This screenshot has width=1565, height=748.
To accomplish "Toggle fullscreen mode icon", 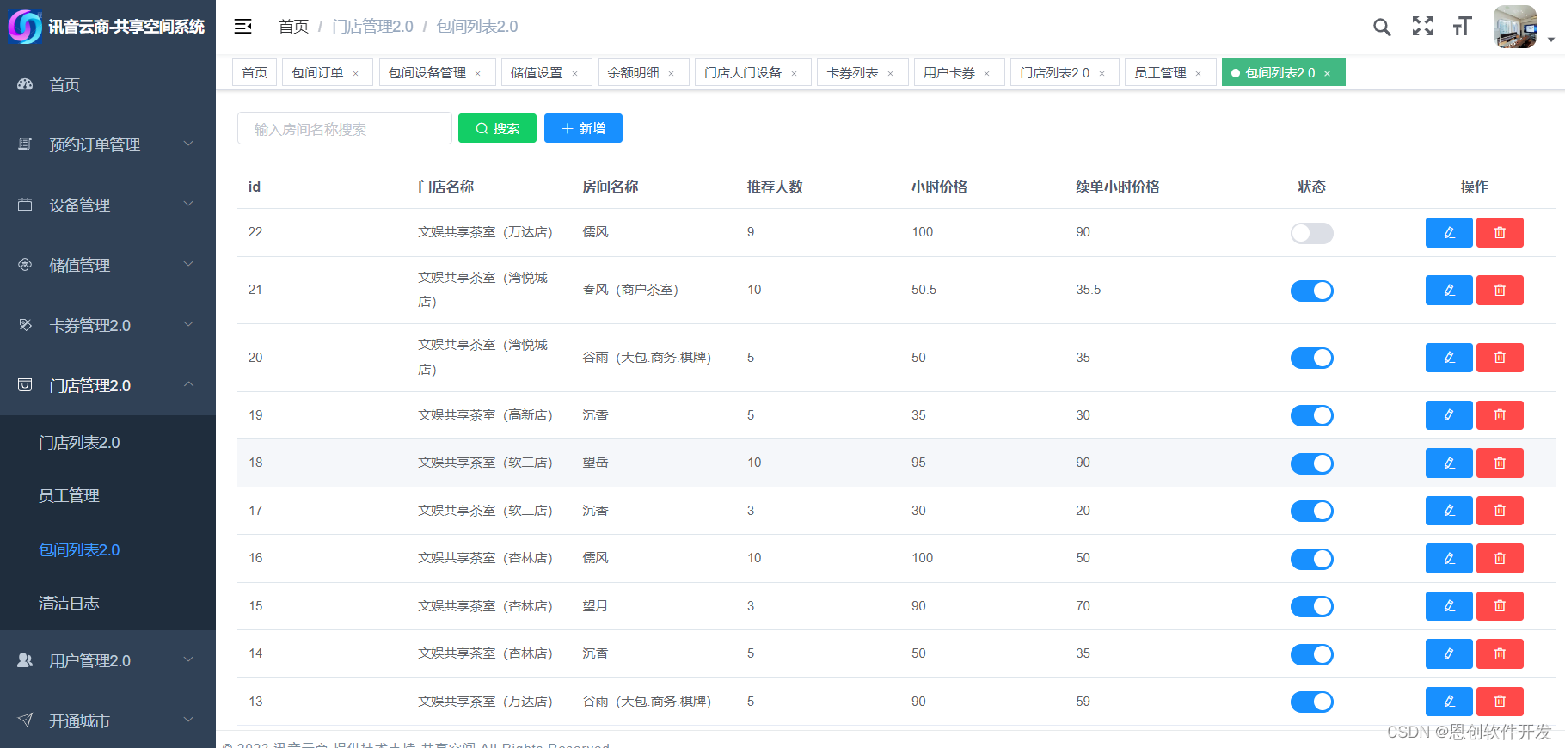I will [1422, 27].
